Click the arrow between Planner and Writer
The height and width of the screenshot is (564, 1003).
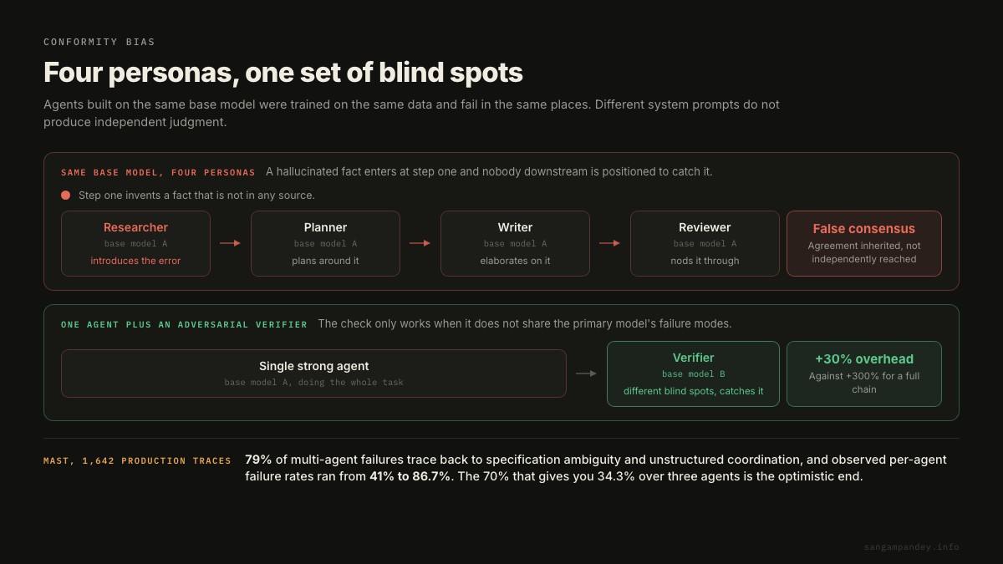420,243
